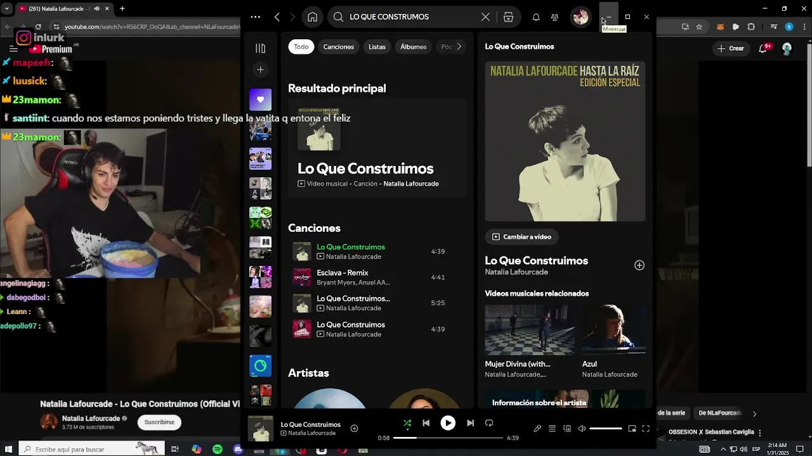The image size is (812, 456).
Task: Select the De NLaFourcade chip on YouTube
Action: pos(719,413)
